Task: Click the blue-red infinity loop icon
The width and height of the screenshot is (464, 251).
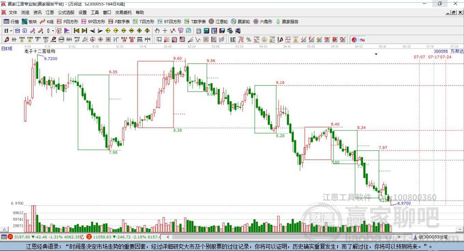Action: coord(362,40)
